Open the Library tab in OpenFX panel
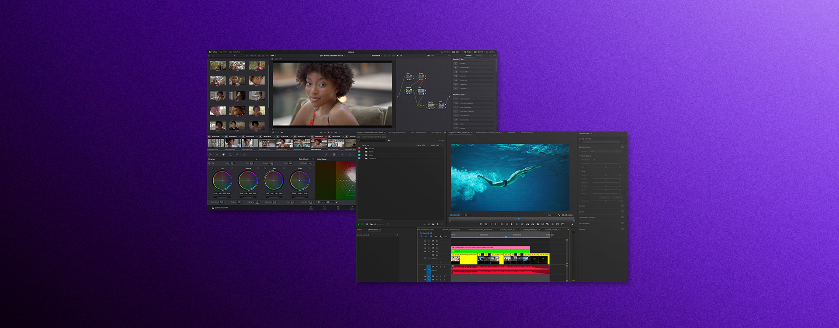The image size is (839, 328). tap(469, 56)
